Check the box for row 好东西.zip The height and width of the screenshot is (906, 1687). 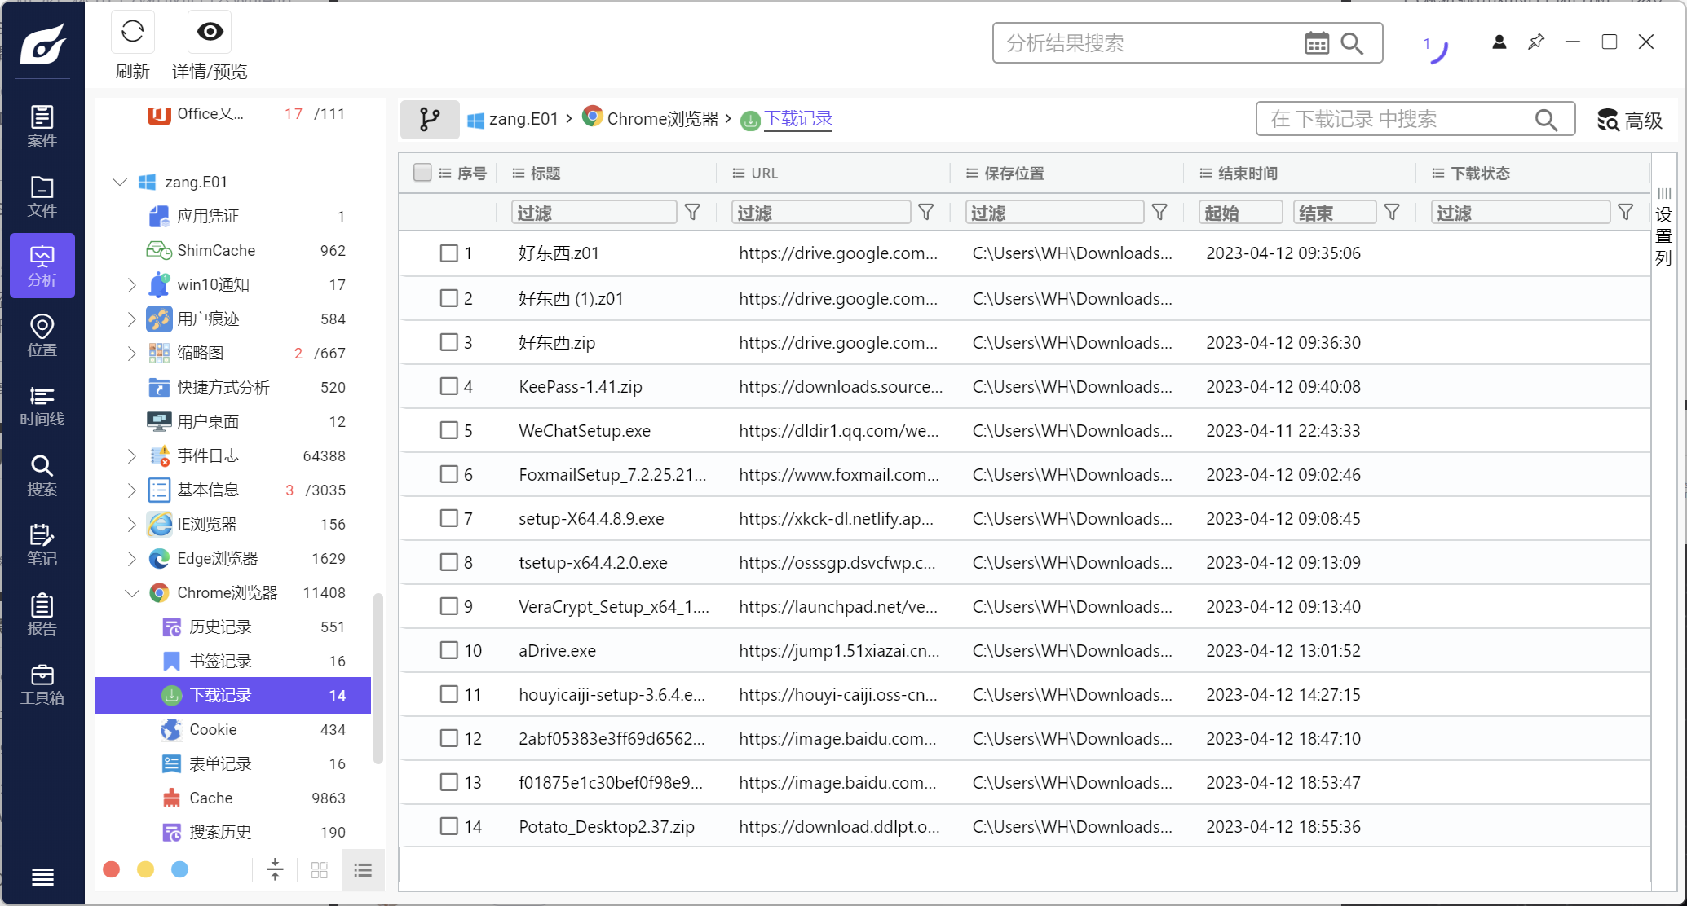(448, 342)
